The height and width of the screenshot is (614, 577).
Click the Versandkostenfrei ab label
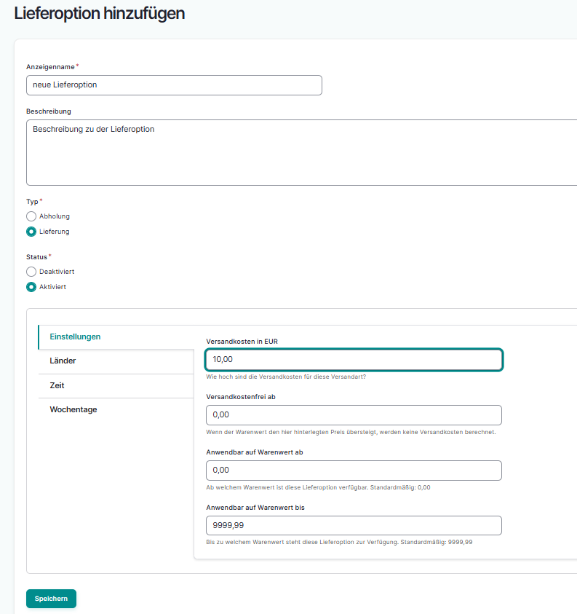coord(241,397)
